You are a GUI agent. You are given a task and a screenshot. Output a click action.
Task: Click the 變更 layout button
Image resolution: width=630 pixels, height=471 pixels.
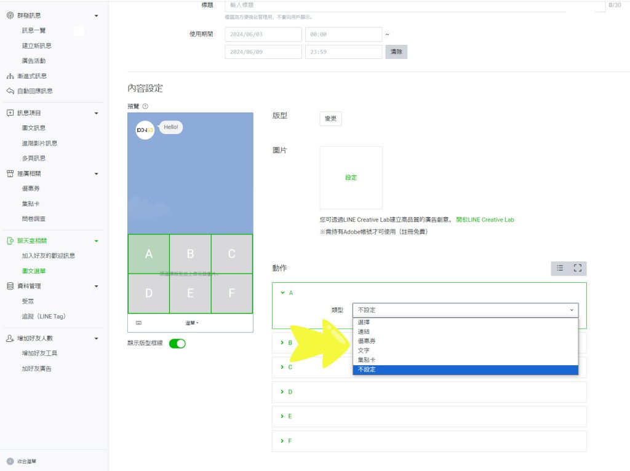pyautogui.click(x=330, y=119)
